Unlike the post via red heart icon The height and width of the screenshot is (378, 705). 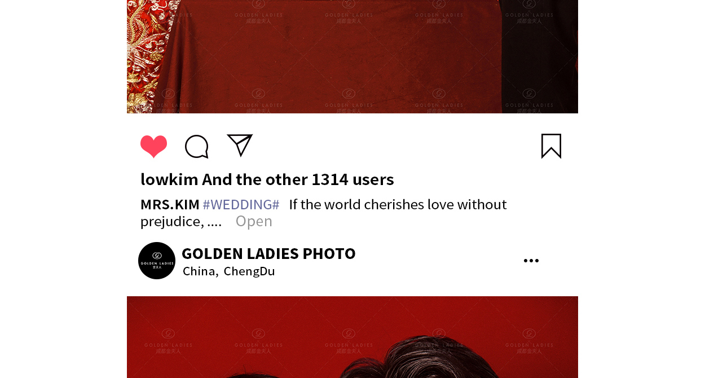tap(154, 147)
